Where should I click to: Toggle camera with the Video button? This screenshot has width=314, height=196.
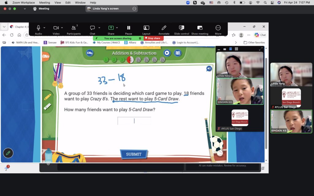56,28
